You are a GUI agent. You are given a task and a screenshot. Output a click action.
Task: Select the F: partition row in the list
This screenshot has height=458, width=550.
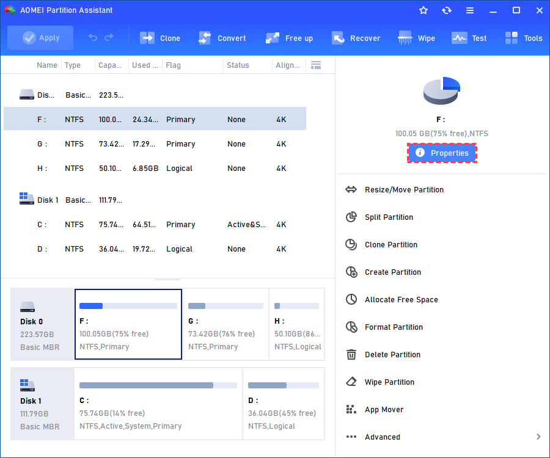pyautogui.click(x=155, y=118)
